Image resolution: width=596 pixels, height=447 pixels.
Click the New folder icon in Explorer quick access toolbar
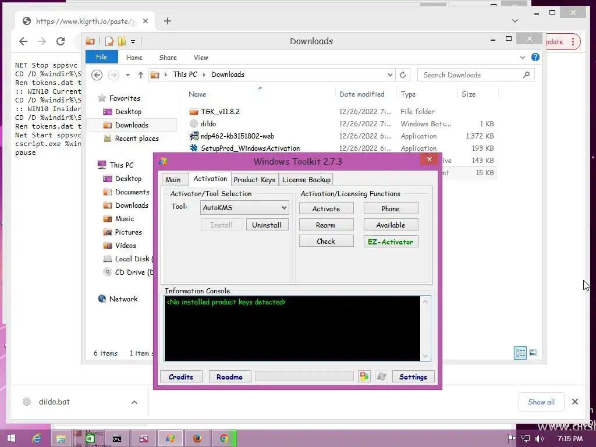point(122,41)
